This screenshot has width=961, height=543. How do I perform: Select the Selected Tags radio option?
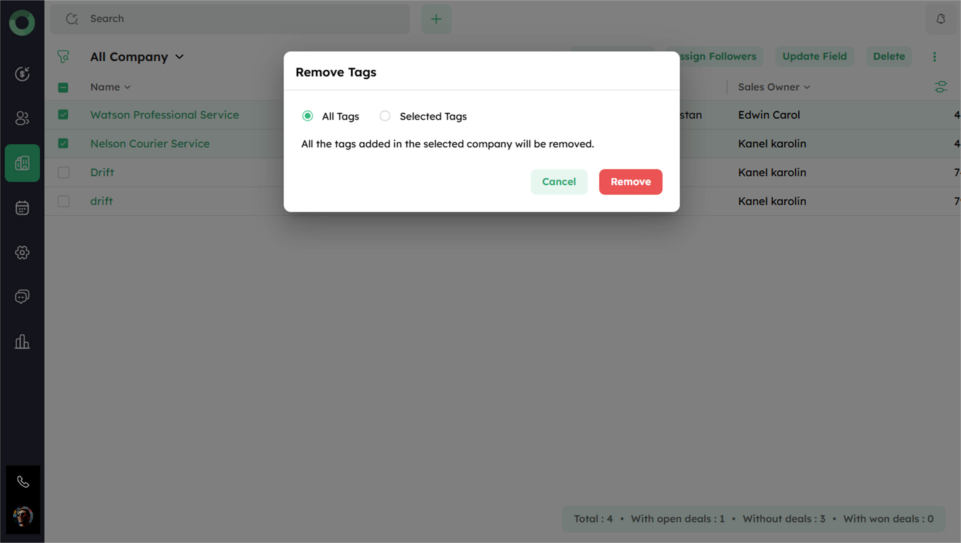[x=385, y=116]
